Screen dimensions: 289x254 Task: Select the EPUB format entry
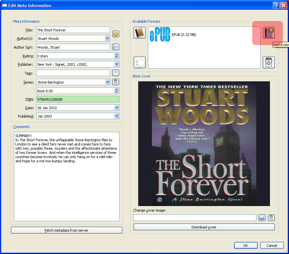[x=173, y=35]
